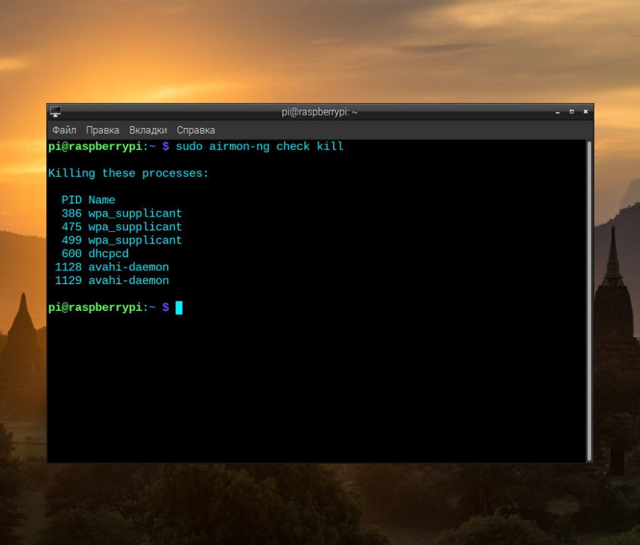
Task: Click the wpa_supplicant entry with PID 475
Action: pos(134,227)
